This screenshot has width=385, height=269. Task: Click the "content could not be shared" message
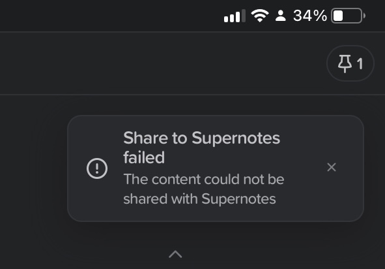click(204, 189)
